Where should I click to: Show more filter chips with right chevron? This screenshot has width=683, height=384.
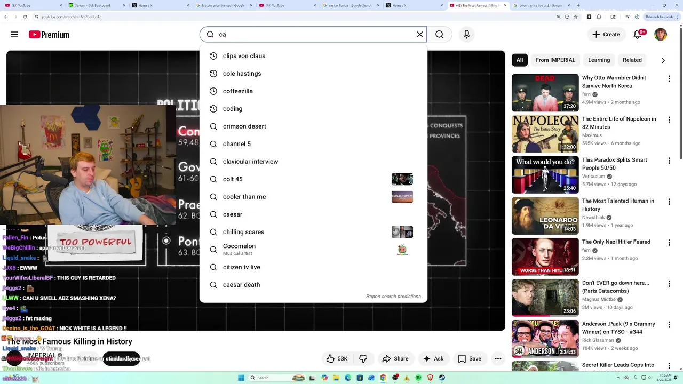coord(663,60)
